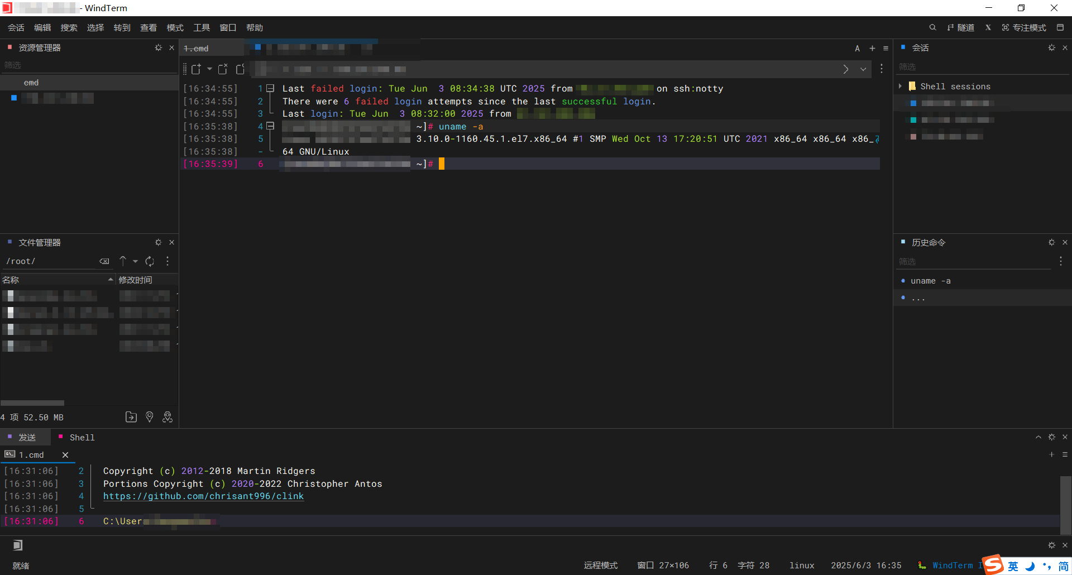Click the 筛选 filter field in 资源管理器
Image resolution: width=1072 pixels, height=575 pixels.
(89, 65)
